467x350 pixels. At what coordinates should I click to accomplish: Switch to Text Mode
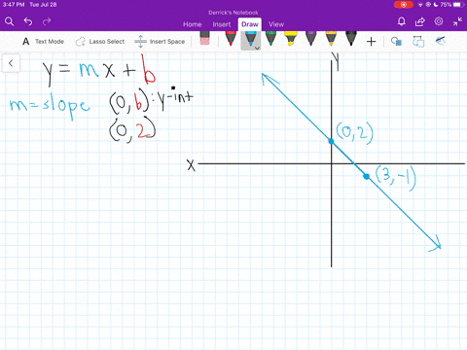coord(43,42)
